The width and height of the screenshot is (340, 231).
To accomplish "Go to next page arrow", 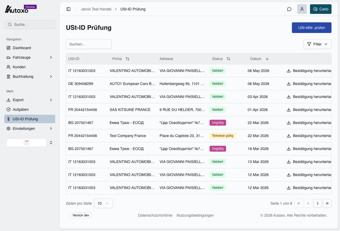I will [x=318, y=203].
